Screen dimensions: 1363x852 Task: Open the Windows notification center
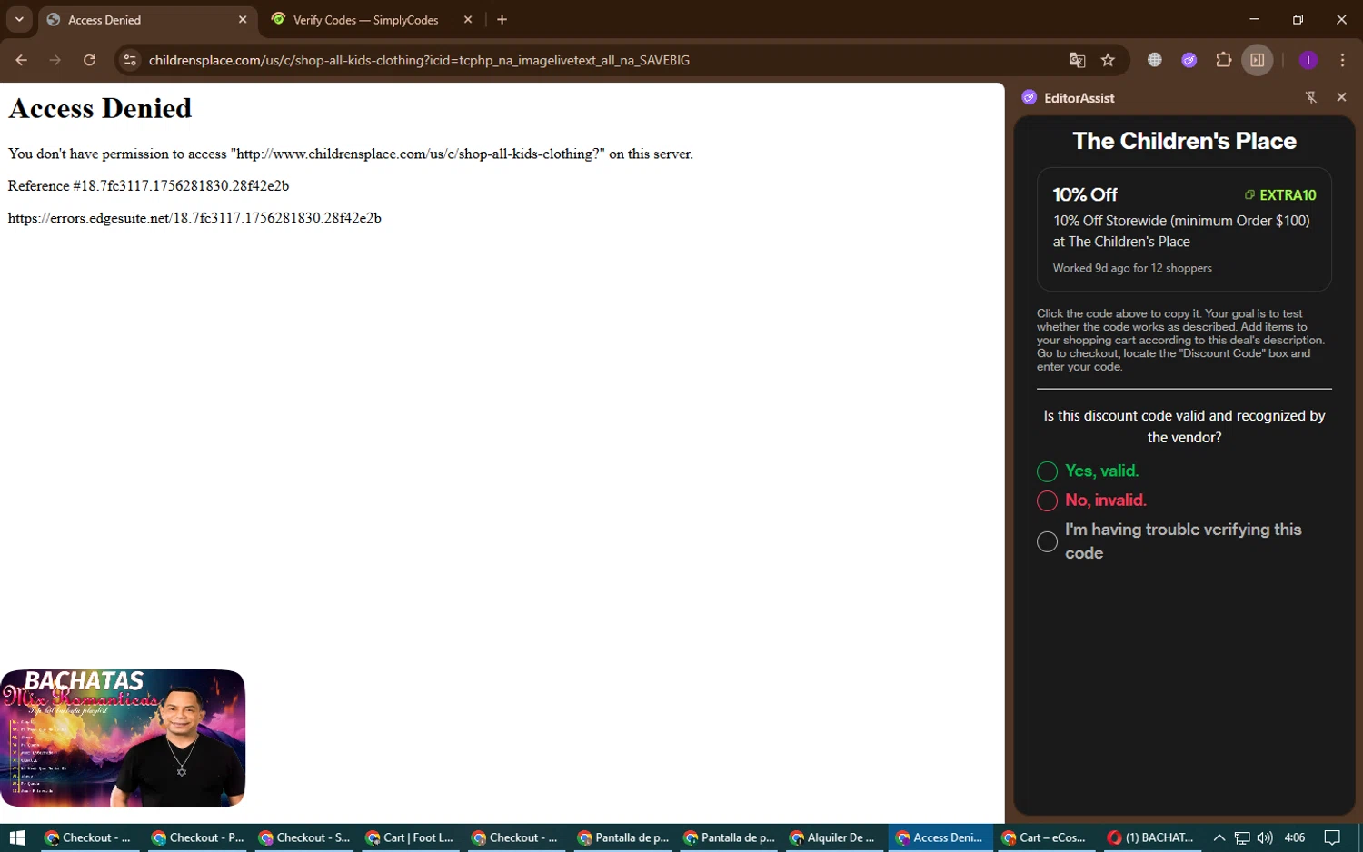coord(1332,837)
